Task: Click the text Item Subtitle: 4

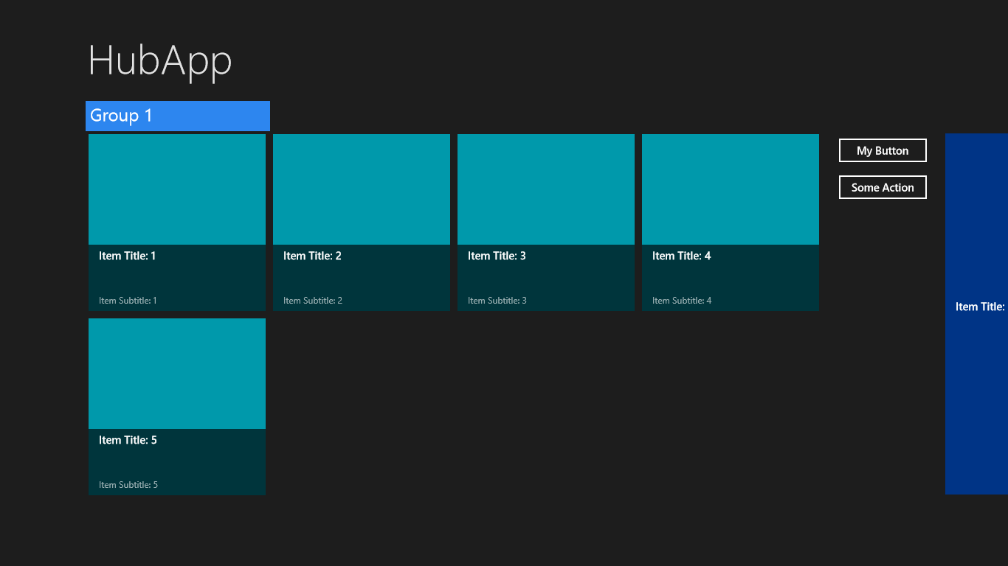Action: pos(682,301)
